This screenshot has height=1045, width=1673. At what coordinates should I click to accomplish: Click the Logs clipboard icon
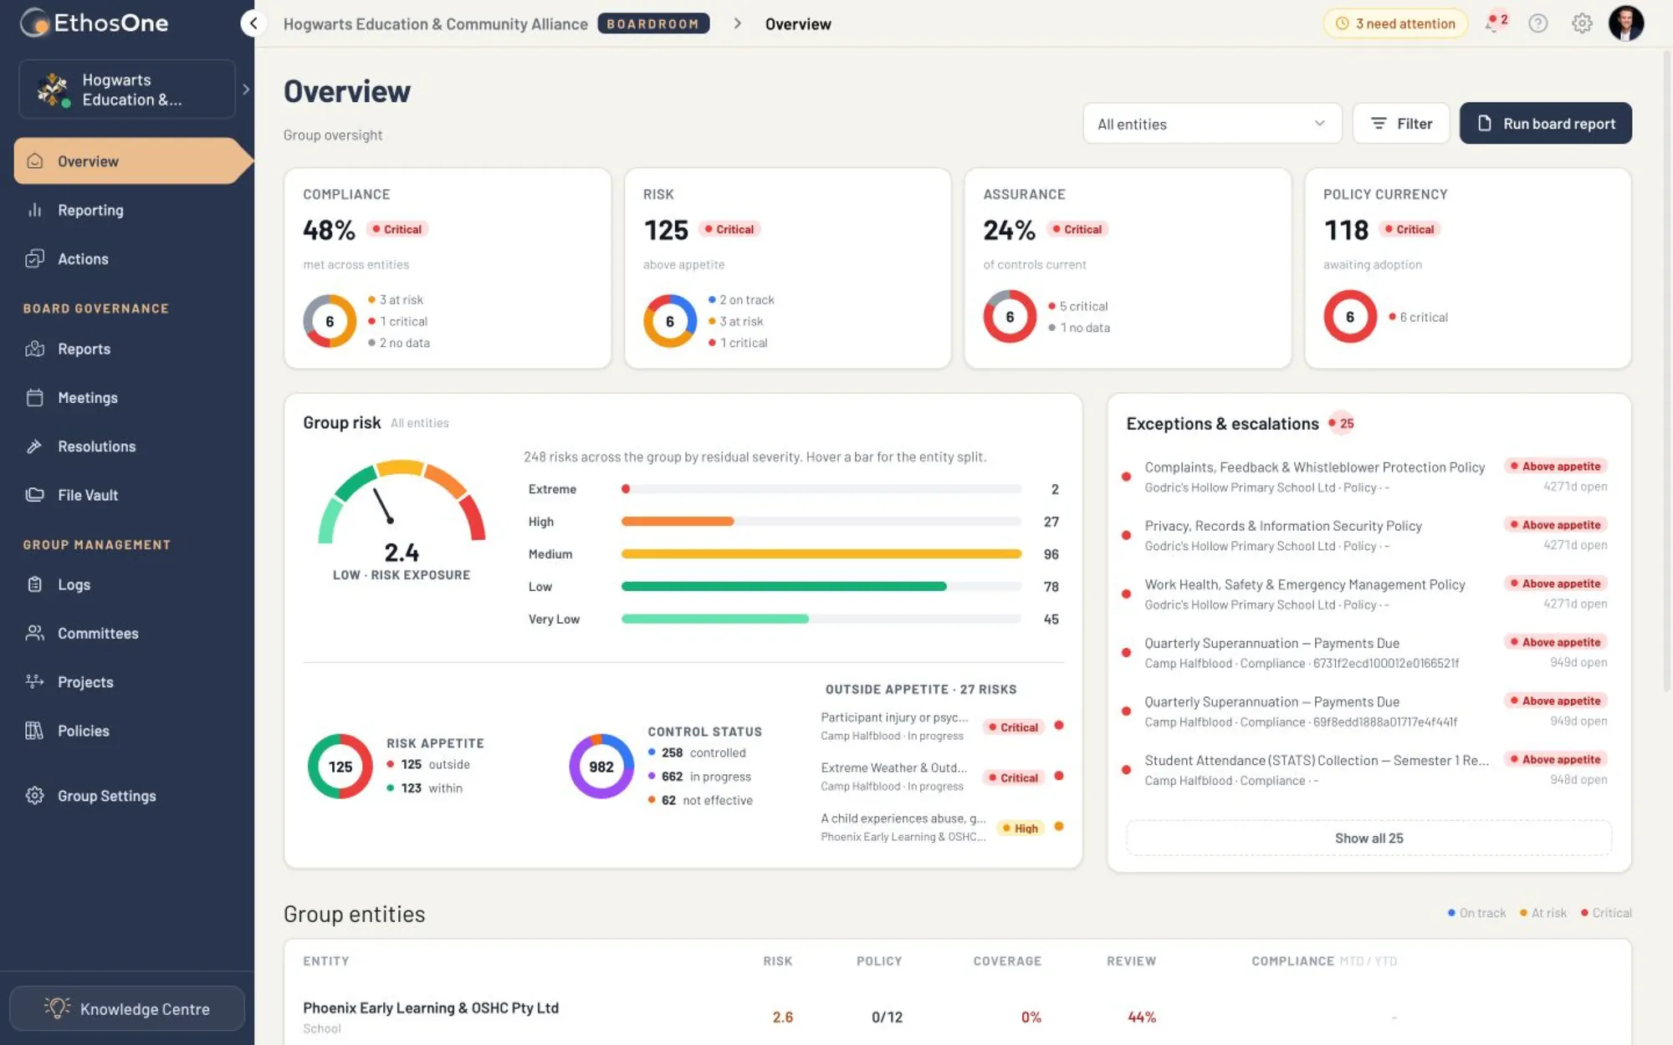[34, 584]
